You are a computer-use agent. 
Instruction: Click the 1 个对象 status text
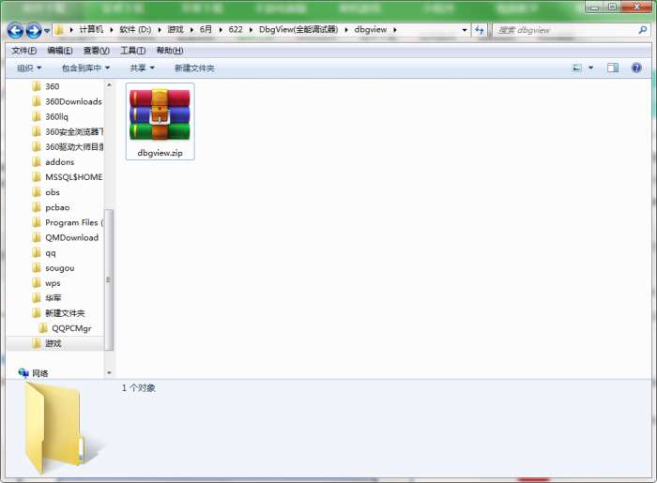coord(139,388)
